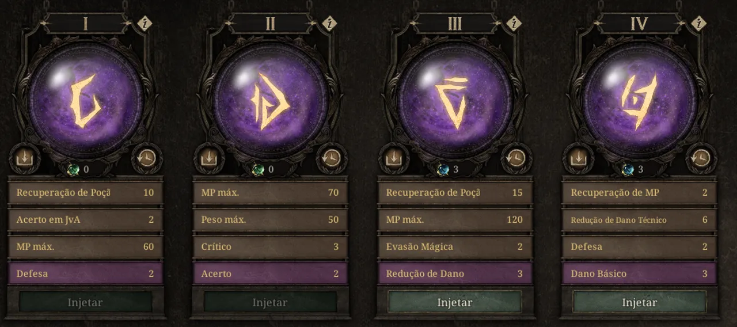Click the history clock icon under rune I
This screenshot has width=737, height=327.
(147, 158)
